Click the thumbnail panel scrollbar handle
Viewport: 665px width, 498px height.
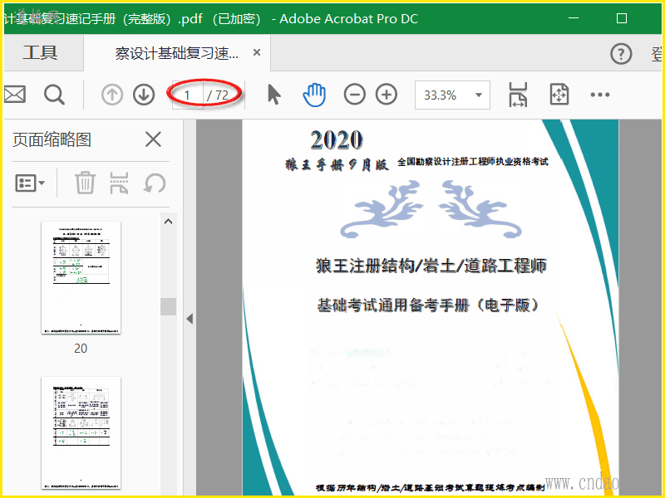point(169,306)
